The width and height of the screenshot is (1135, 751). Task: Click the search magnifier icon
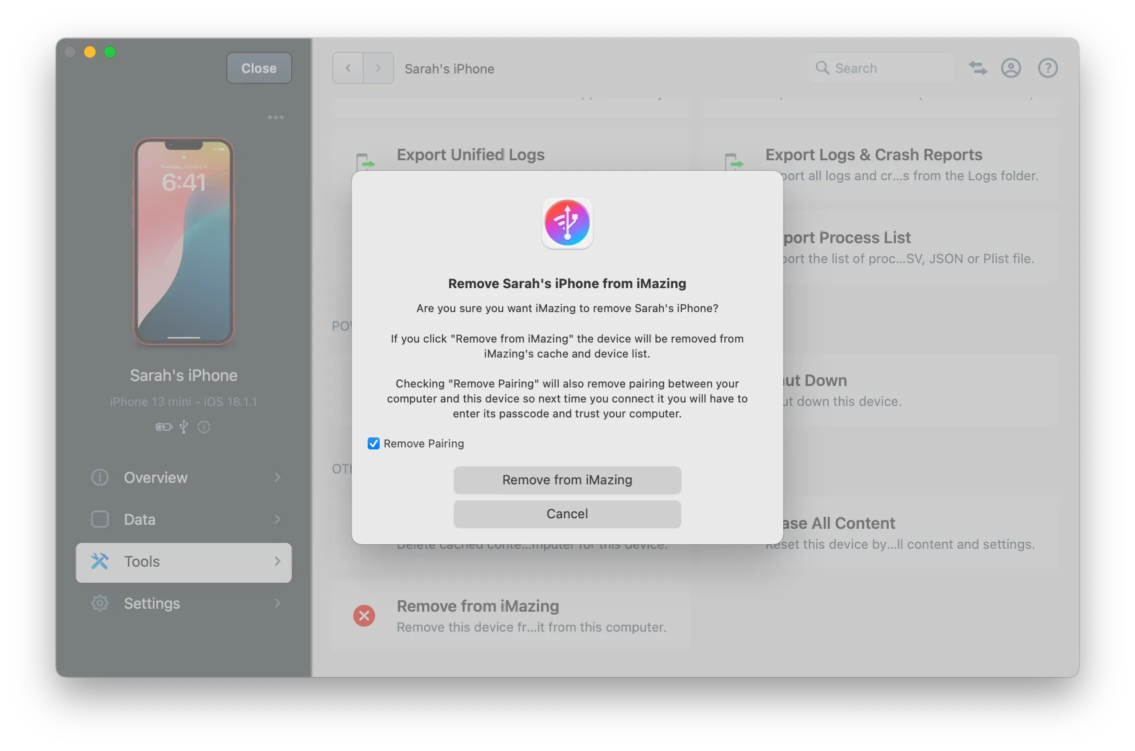point(822,68)
